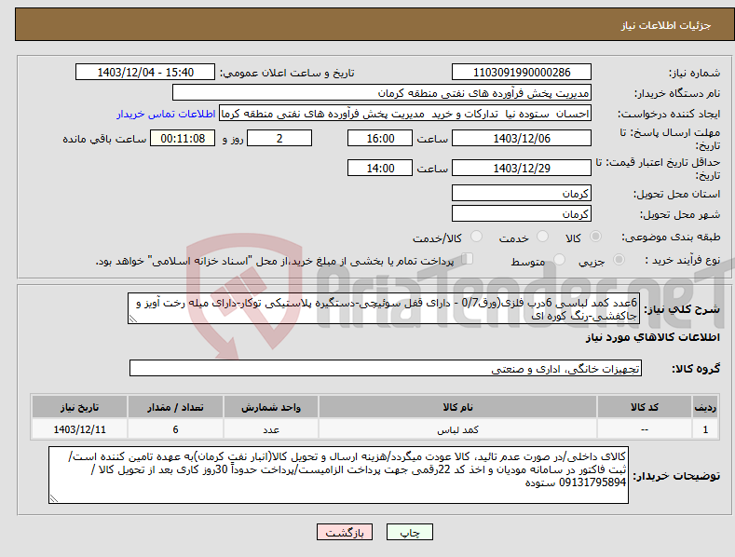Click the شرح کلی نیاز label

682,309
